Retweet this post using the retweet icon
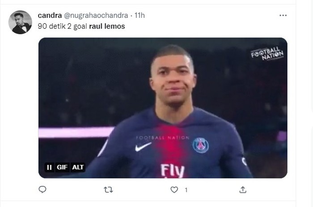This screenshot has height=207, width=313. pyautogui.click(x=108, y=190)
